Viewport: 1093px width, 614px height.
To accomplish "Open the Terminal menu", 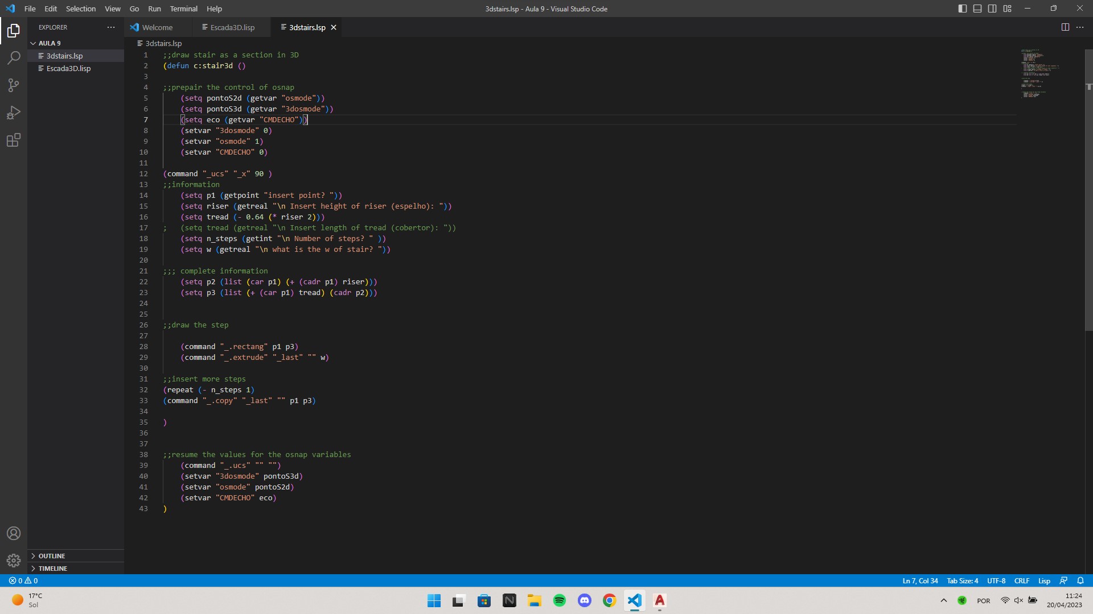I will click(x=184, y=9).
